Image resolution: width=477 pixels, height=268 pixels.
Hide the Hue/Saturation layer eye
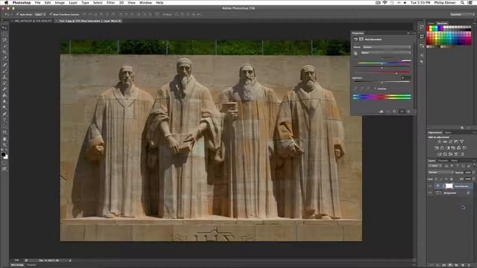430,186
